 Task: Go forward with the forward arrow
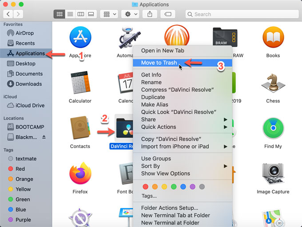(x=18, y=14)
